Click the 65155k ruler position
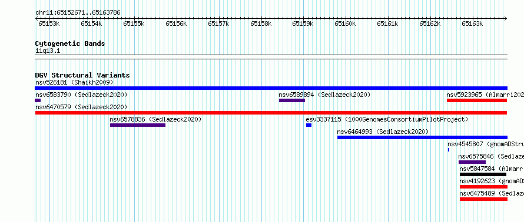 (x=134, y=23)
